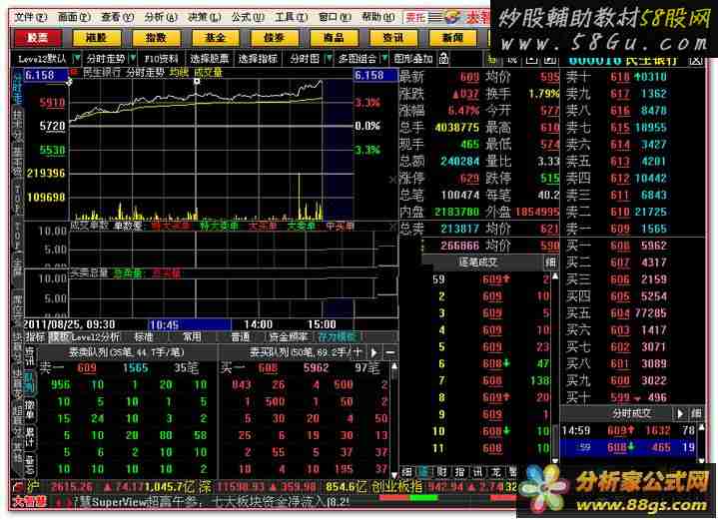
Task: Select the 普通 template tab
Action: pyautogui.click(x=240, y=337)
